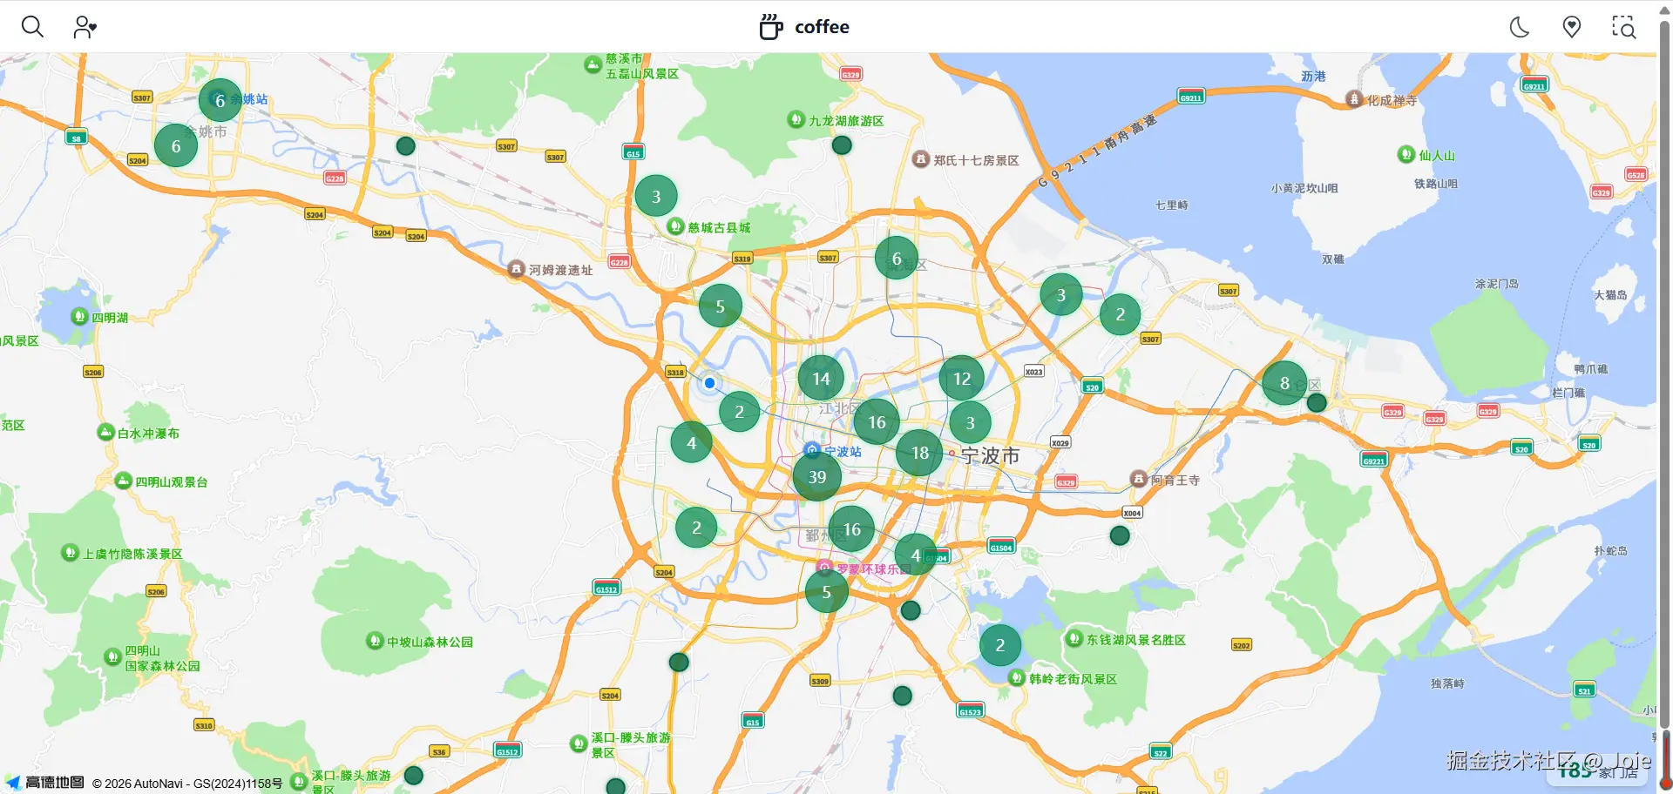Click the page scrollbar on the right edge
Viewport: 1673px width, 794px height.
coord(1665,348)
